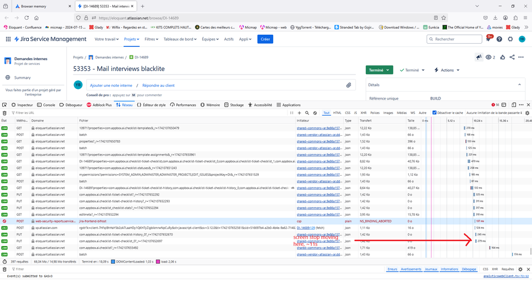The width and height of the screenshot is (532, 286).
Task: Switch to the Console devtools tab
Action: click(x=46, y=105)
